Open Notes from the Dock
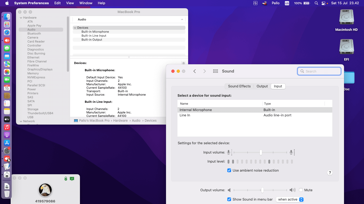This screenshot has width=364, height=204. (x=7, y=111)
